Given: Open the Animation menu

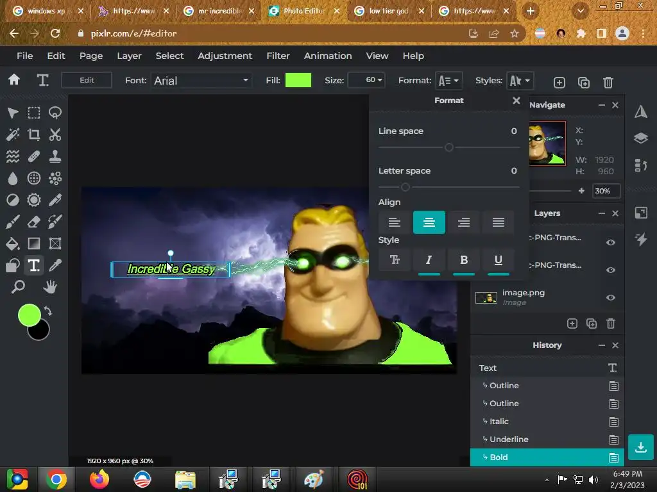Looking at the screenshot, I should tap(328, 56).
